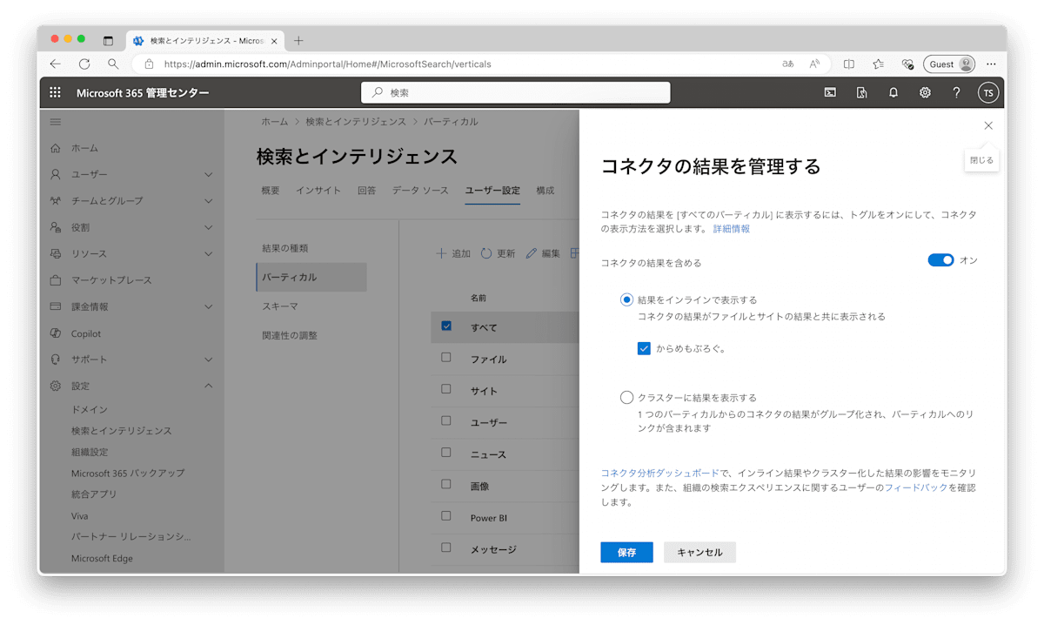Select 関連性の調整 in the sub-menu
Screen dimensions: 1044x625
(x=290, y=335)
